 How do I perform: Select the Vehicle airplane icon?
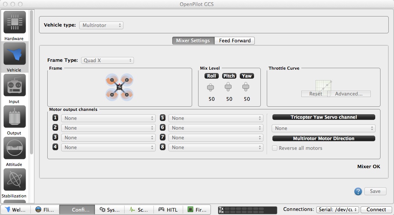tap(15, 54)
